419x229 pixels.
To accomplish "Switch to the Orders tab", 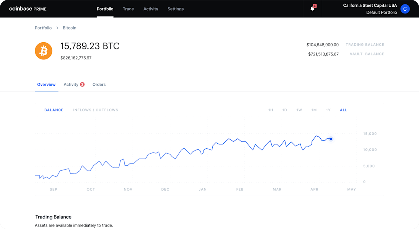I will 99,85.
